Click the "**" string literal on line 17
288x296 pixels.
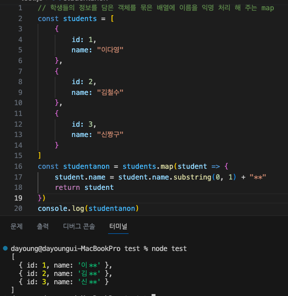258,177
